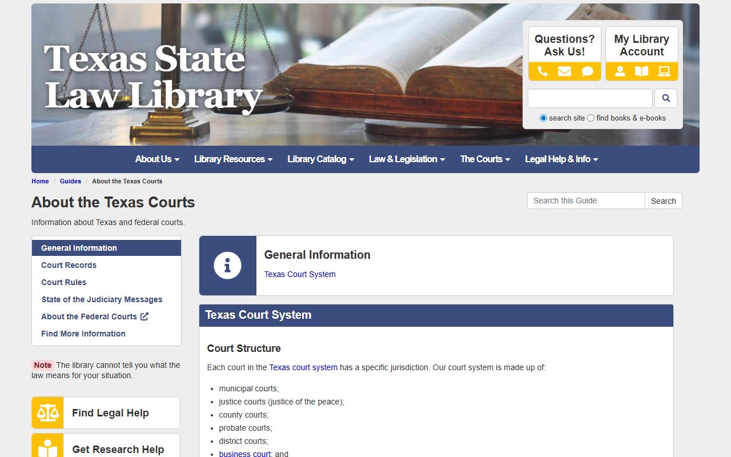Click the external link icon beside About the Federal Courts

(144, 316)
